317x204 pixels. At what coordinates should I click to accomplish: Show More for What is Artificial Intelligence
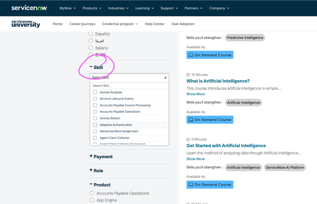195,94
